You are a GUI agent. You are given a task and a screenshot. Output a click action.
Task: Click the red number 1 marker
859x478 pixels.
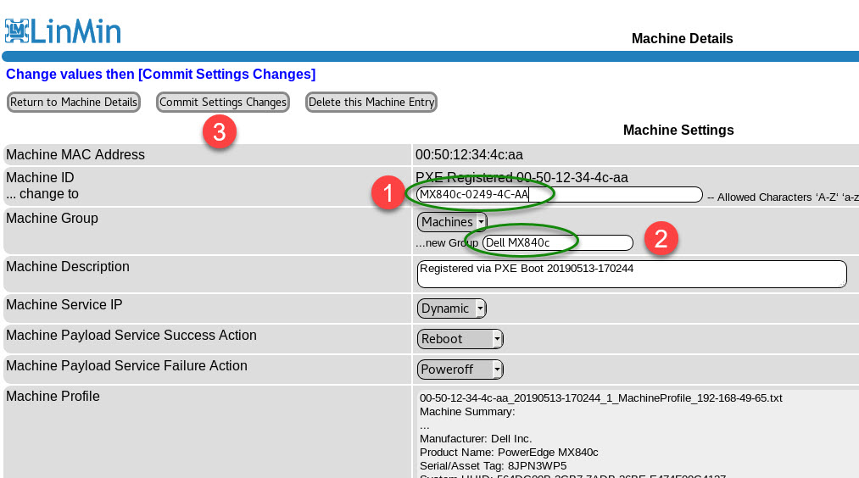tap(388, 193)
